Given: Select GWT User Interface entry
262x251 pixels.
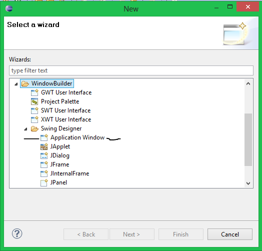Looking at the screenshot, I should coord(66,92).
